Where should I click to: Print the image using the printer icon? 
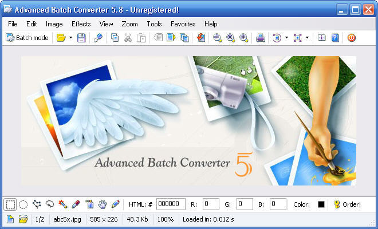(x=261, y=38)
